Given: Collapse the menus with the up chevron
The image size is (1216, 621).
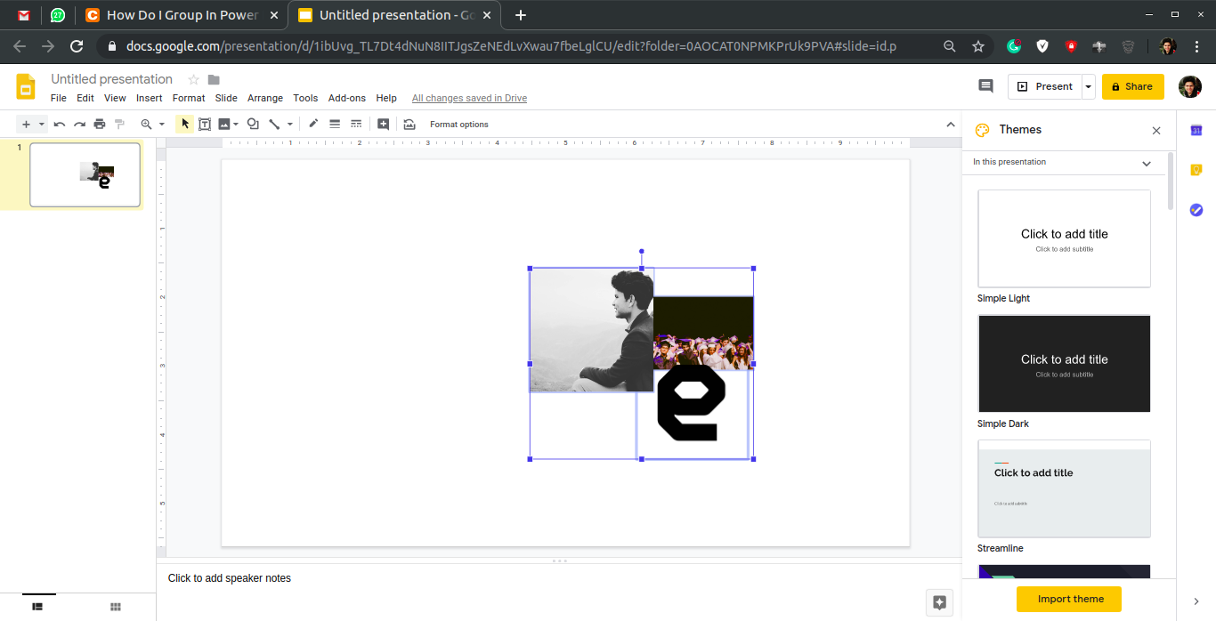Looking at the screenshot, I should [x=949, y=125].
